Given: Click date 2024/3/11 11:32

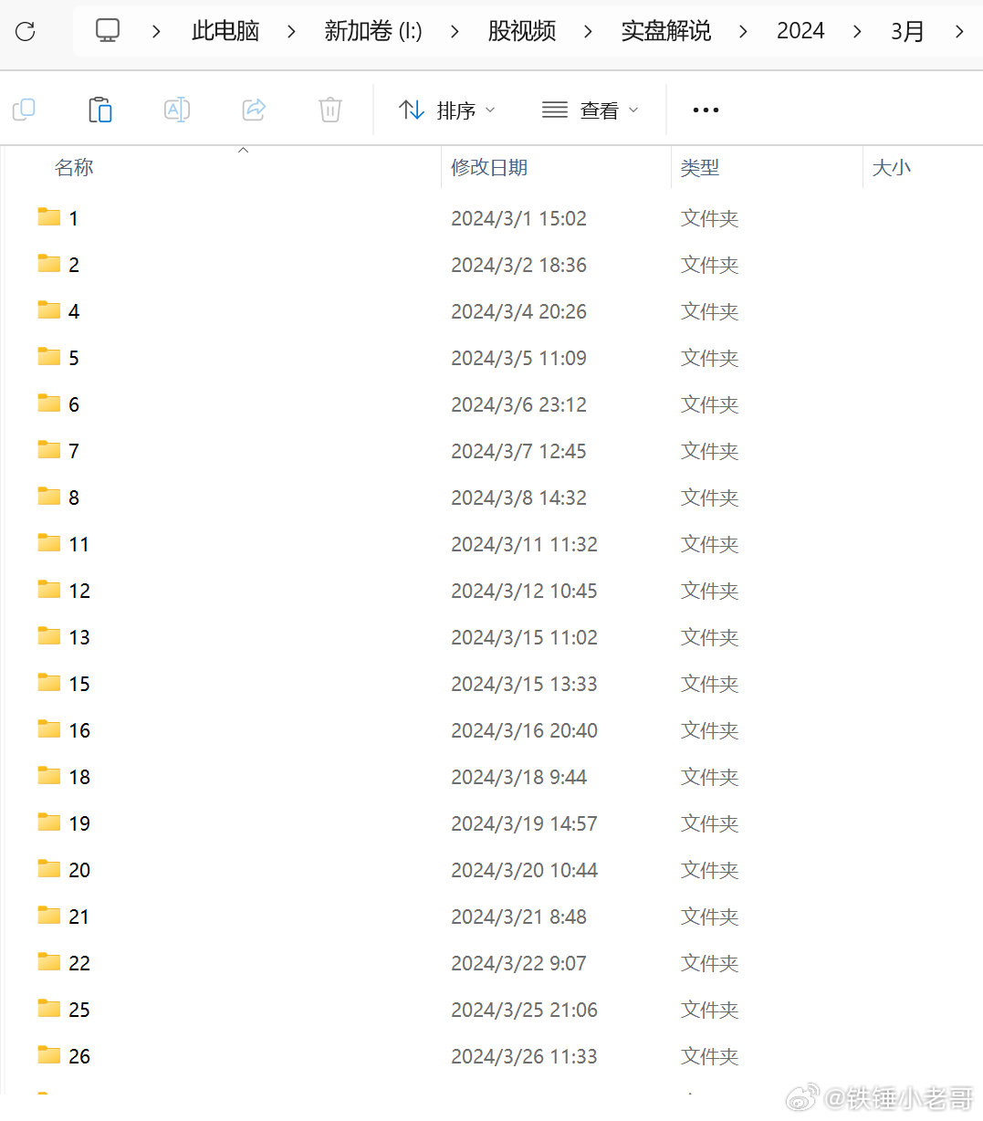Looking at the screenshot, I should click(x=524, y=544).
